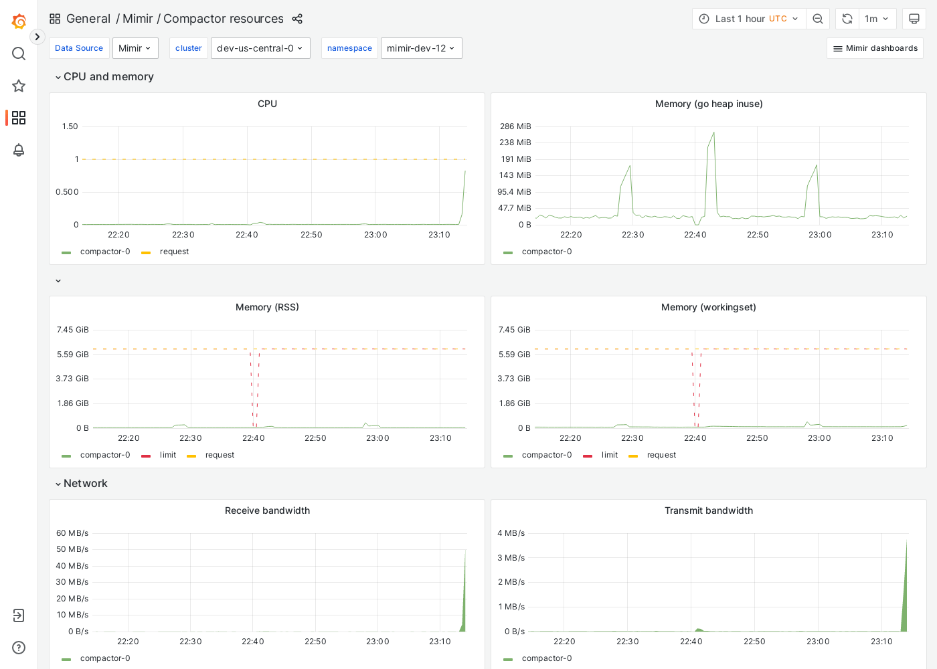This screenshot has width=937, height=669.
Task: Open the Last 1 hour time picker
Action: point(748,19)
